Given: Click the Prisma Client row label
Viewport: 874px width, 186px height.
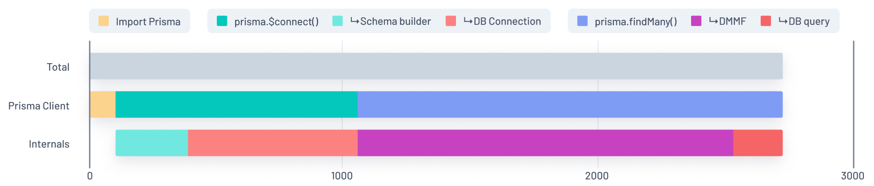Looking at the screenshot, I should [39, 106].
